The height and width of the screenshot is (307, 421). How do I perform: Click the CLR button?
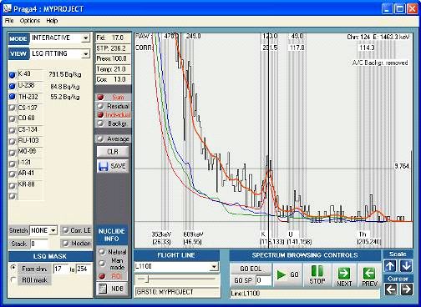(113, 152)
